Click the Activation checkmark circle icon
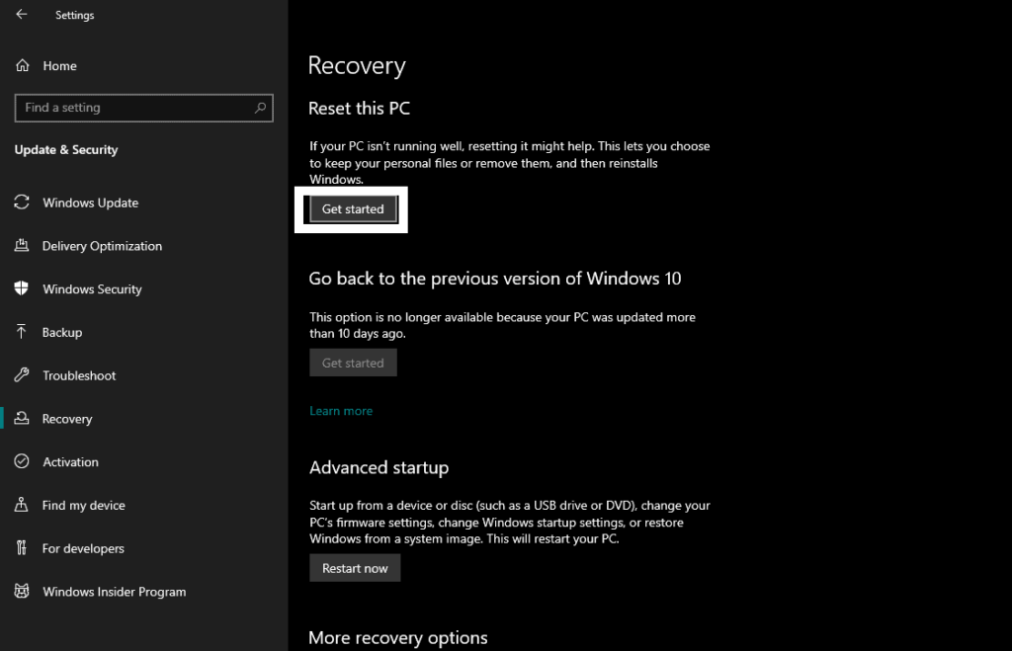Screen dimensions: 1012x651 point(22,461)
